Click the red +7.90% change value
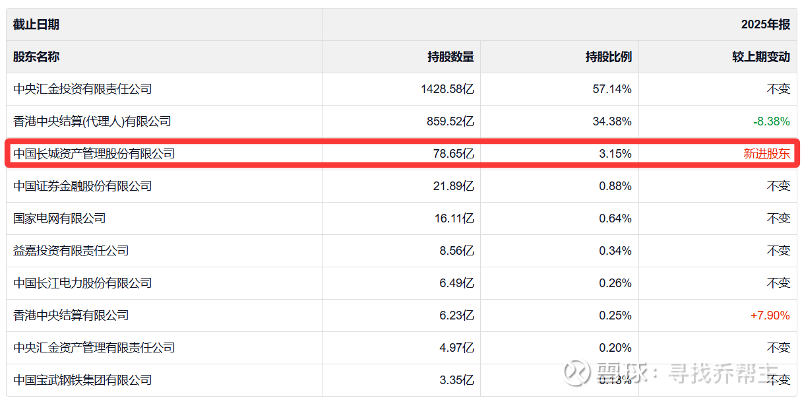The height and width of the screenshot is (398, 802). [x=770, y=315]
